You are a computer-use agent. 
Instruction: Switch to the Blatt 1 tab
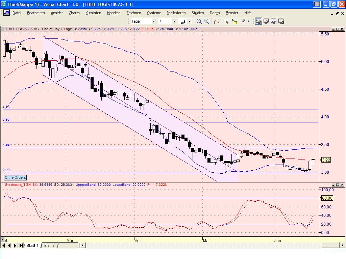tap(32, 246)
